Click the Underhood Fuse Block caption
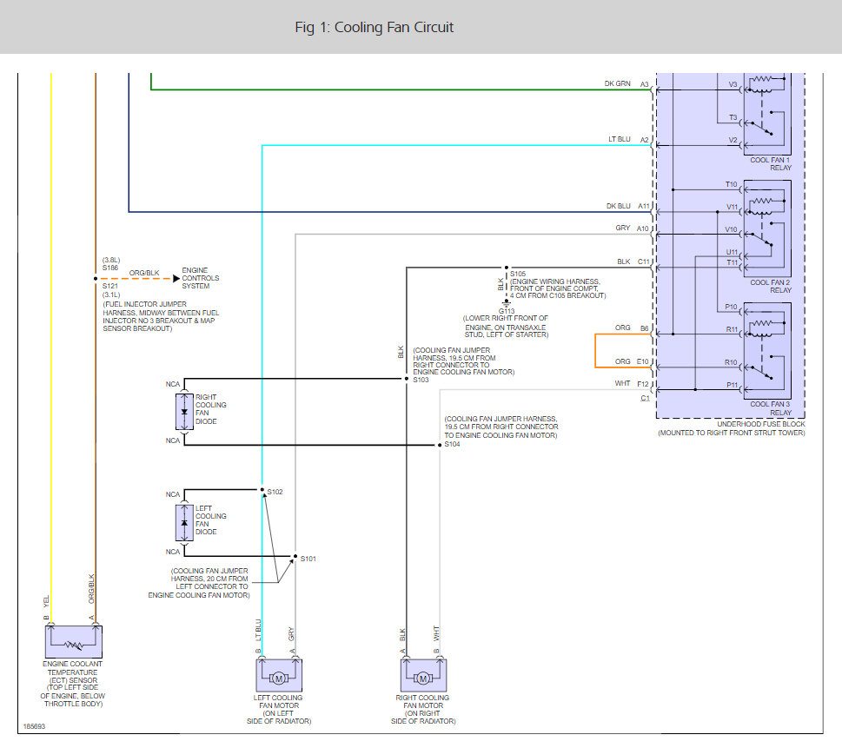842x748 pixels. point(732,428)
